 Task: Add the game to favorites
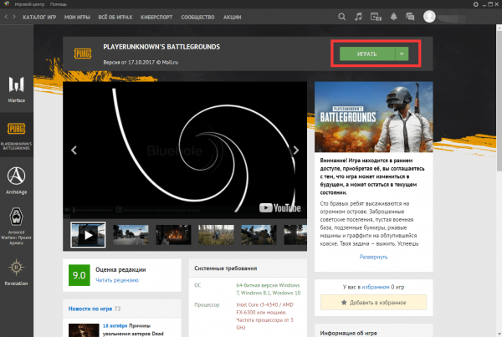click(373, 302)
